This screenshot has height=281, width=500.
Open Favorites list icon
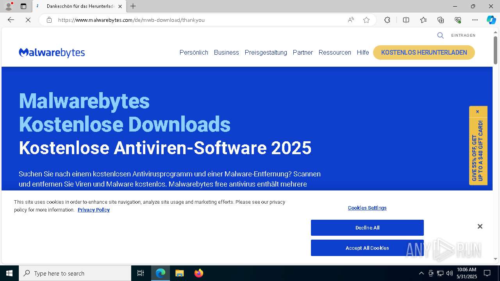[423, 20]
